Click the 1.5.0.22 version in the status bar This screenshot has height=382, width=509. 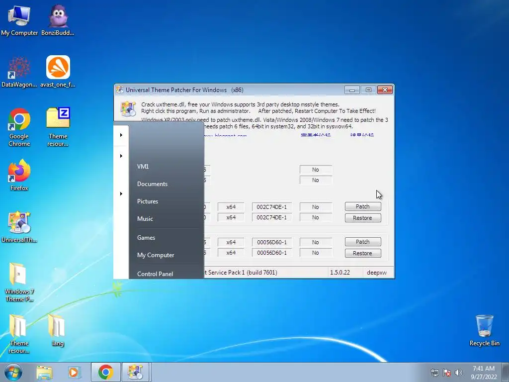340,273
